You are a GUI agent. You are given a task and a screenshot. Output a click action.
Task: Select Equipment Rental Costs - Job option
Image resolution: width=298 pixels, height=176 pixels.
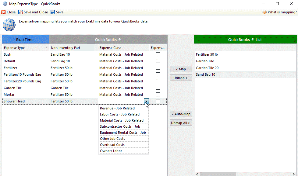[123, 133]
